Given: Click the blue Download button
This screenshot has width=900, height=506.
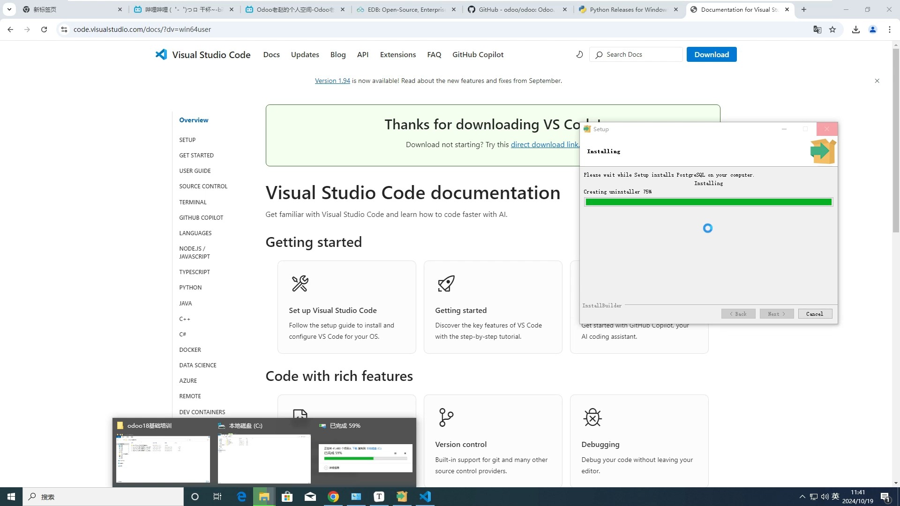Looking at the screenshot, I should pos(712,54).
